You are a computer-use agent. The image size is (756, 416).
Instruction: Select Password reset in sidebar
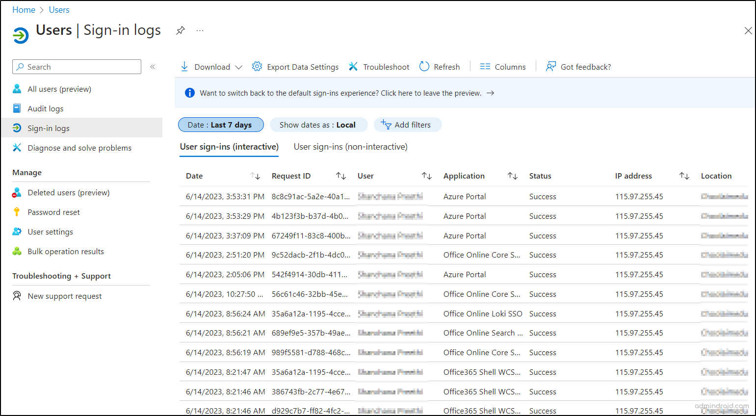pos(53,212)
